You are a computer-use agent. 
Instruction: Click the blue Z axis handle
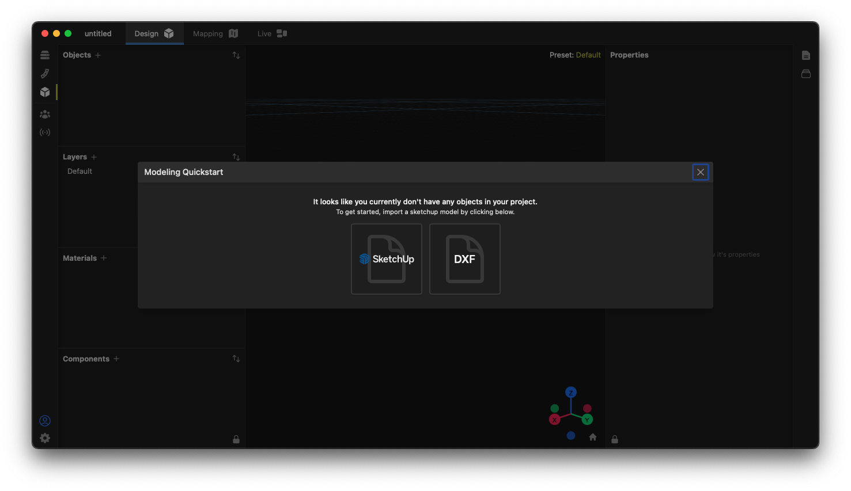click(571, 393)
